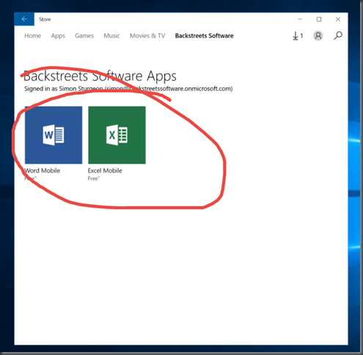Open the Movies & TV tab
Image resolution: width=363 pixels, height=355 pixels.
click(147, 36)
